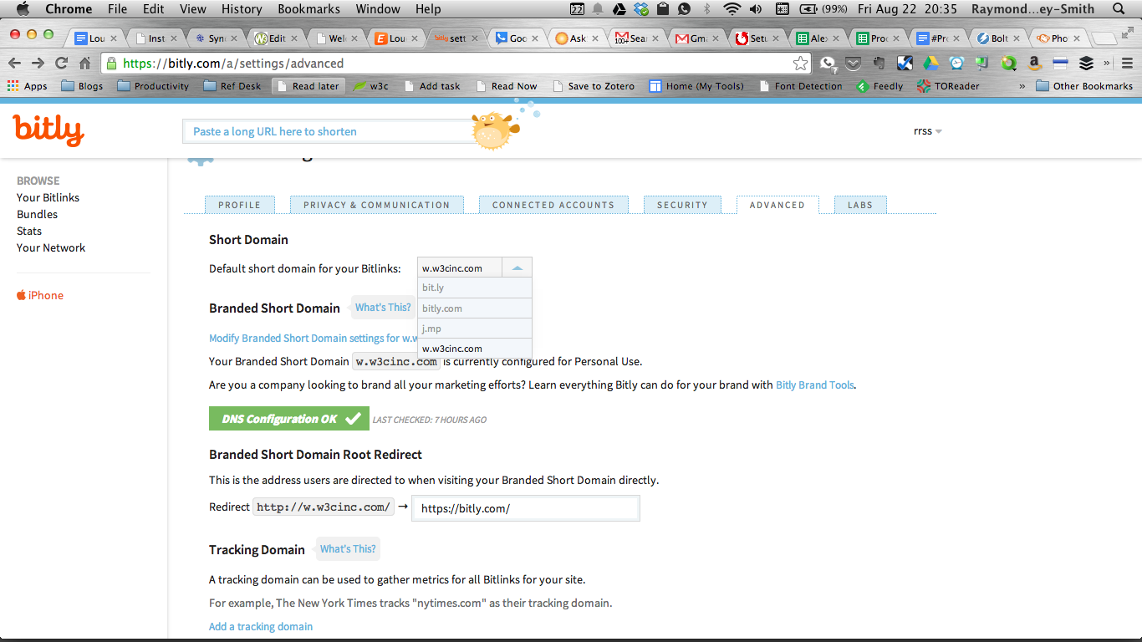Open Bundles in the sidebar
Viewport: 1142px width, 642px height.
[37, 214]
